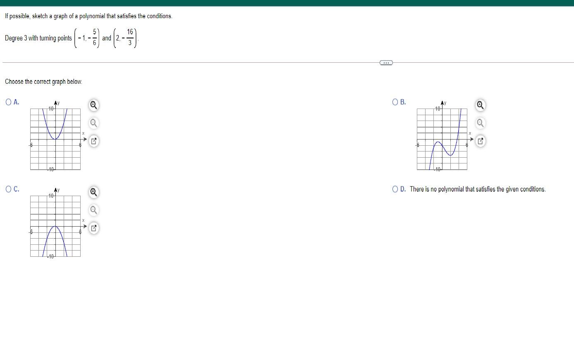574x355 pixels.
Task: Click the 'There is no polynomial' answer text
Action: [x=478, y=189]
